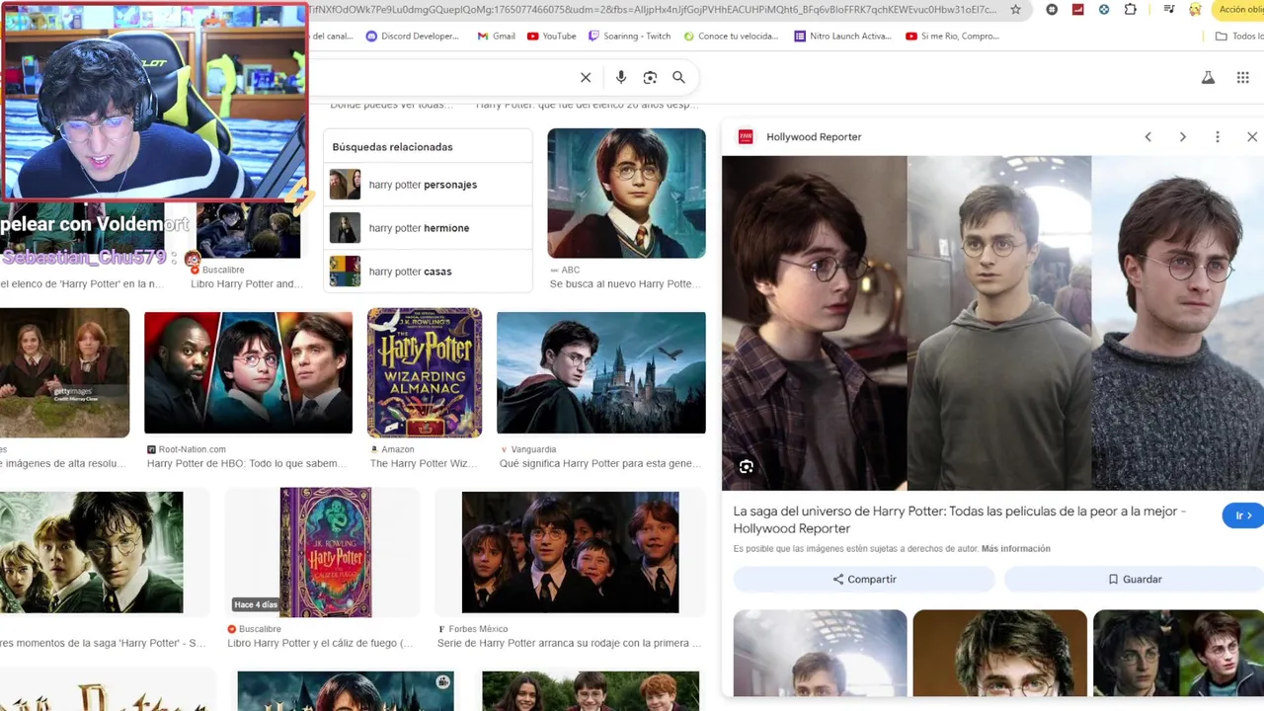Open Si me Rio, Compro bookmark
The image size is (1264, 711).
(x=952, y=37)
